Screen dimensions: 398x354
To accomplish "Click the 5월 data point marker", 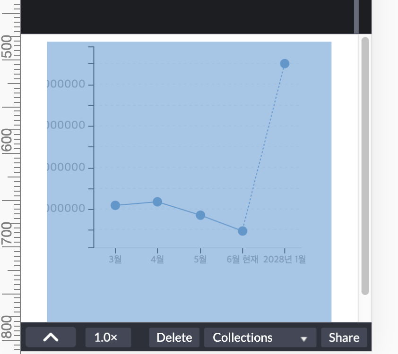I will point(200,215).
